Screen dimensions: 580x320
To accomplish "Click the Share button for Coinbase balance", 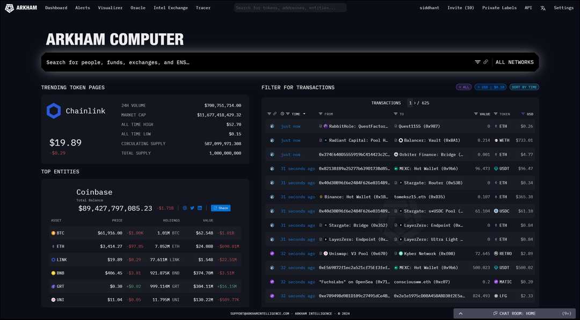I will pyautogui.click(x=221, y=208).
